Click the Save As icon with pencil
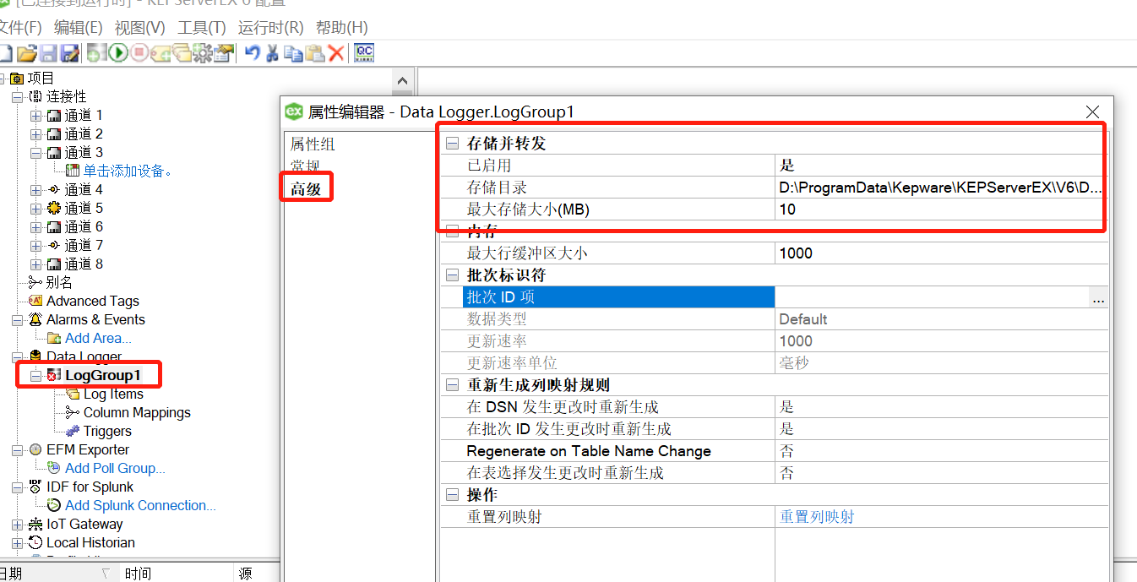 click(x=69, y=53)
